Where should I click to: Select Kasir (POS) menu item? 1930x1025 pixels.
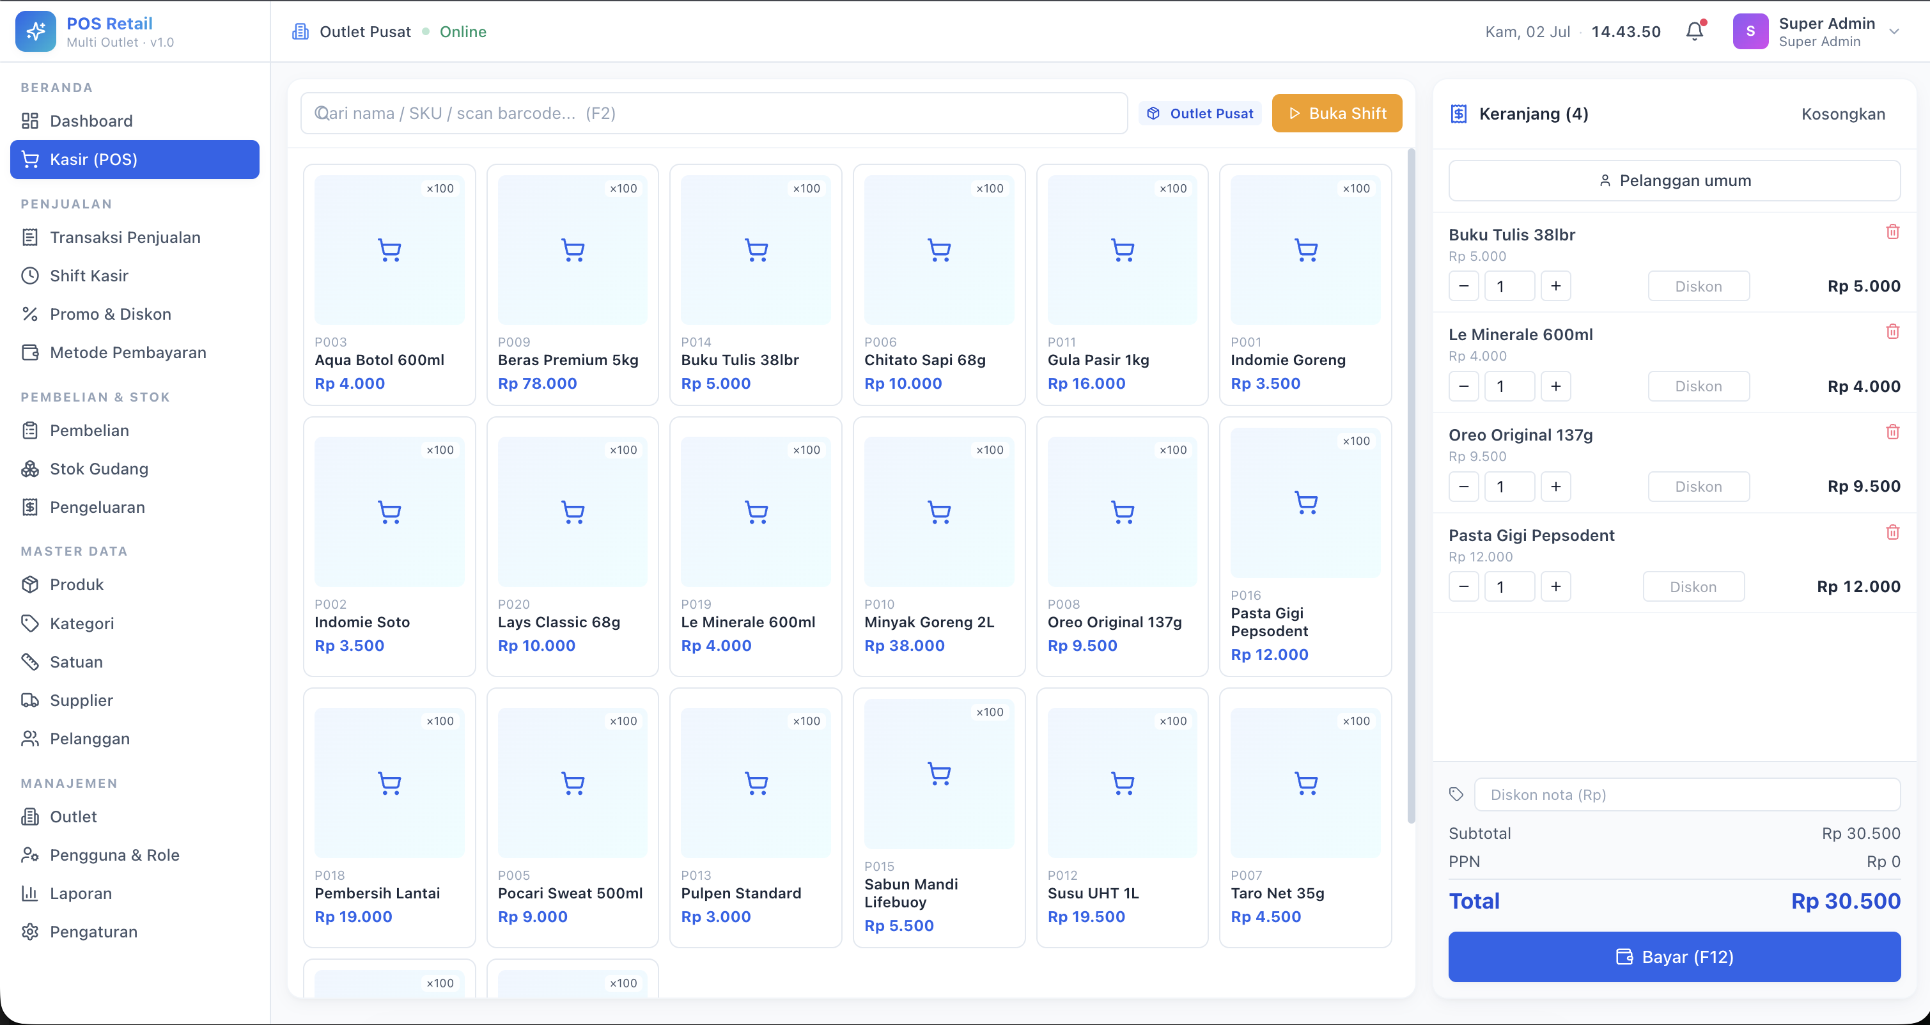(135, 160)
